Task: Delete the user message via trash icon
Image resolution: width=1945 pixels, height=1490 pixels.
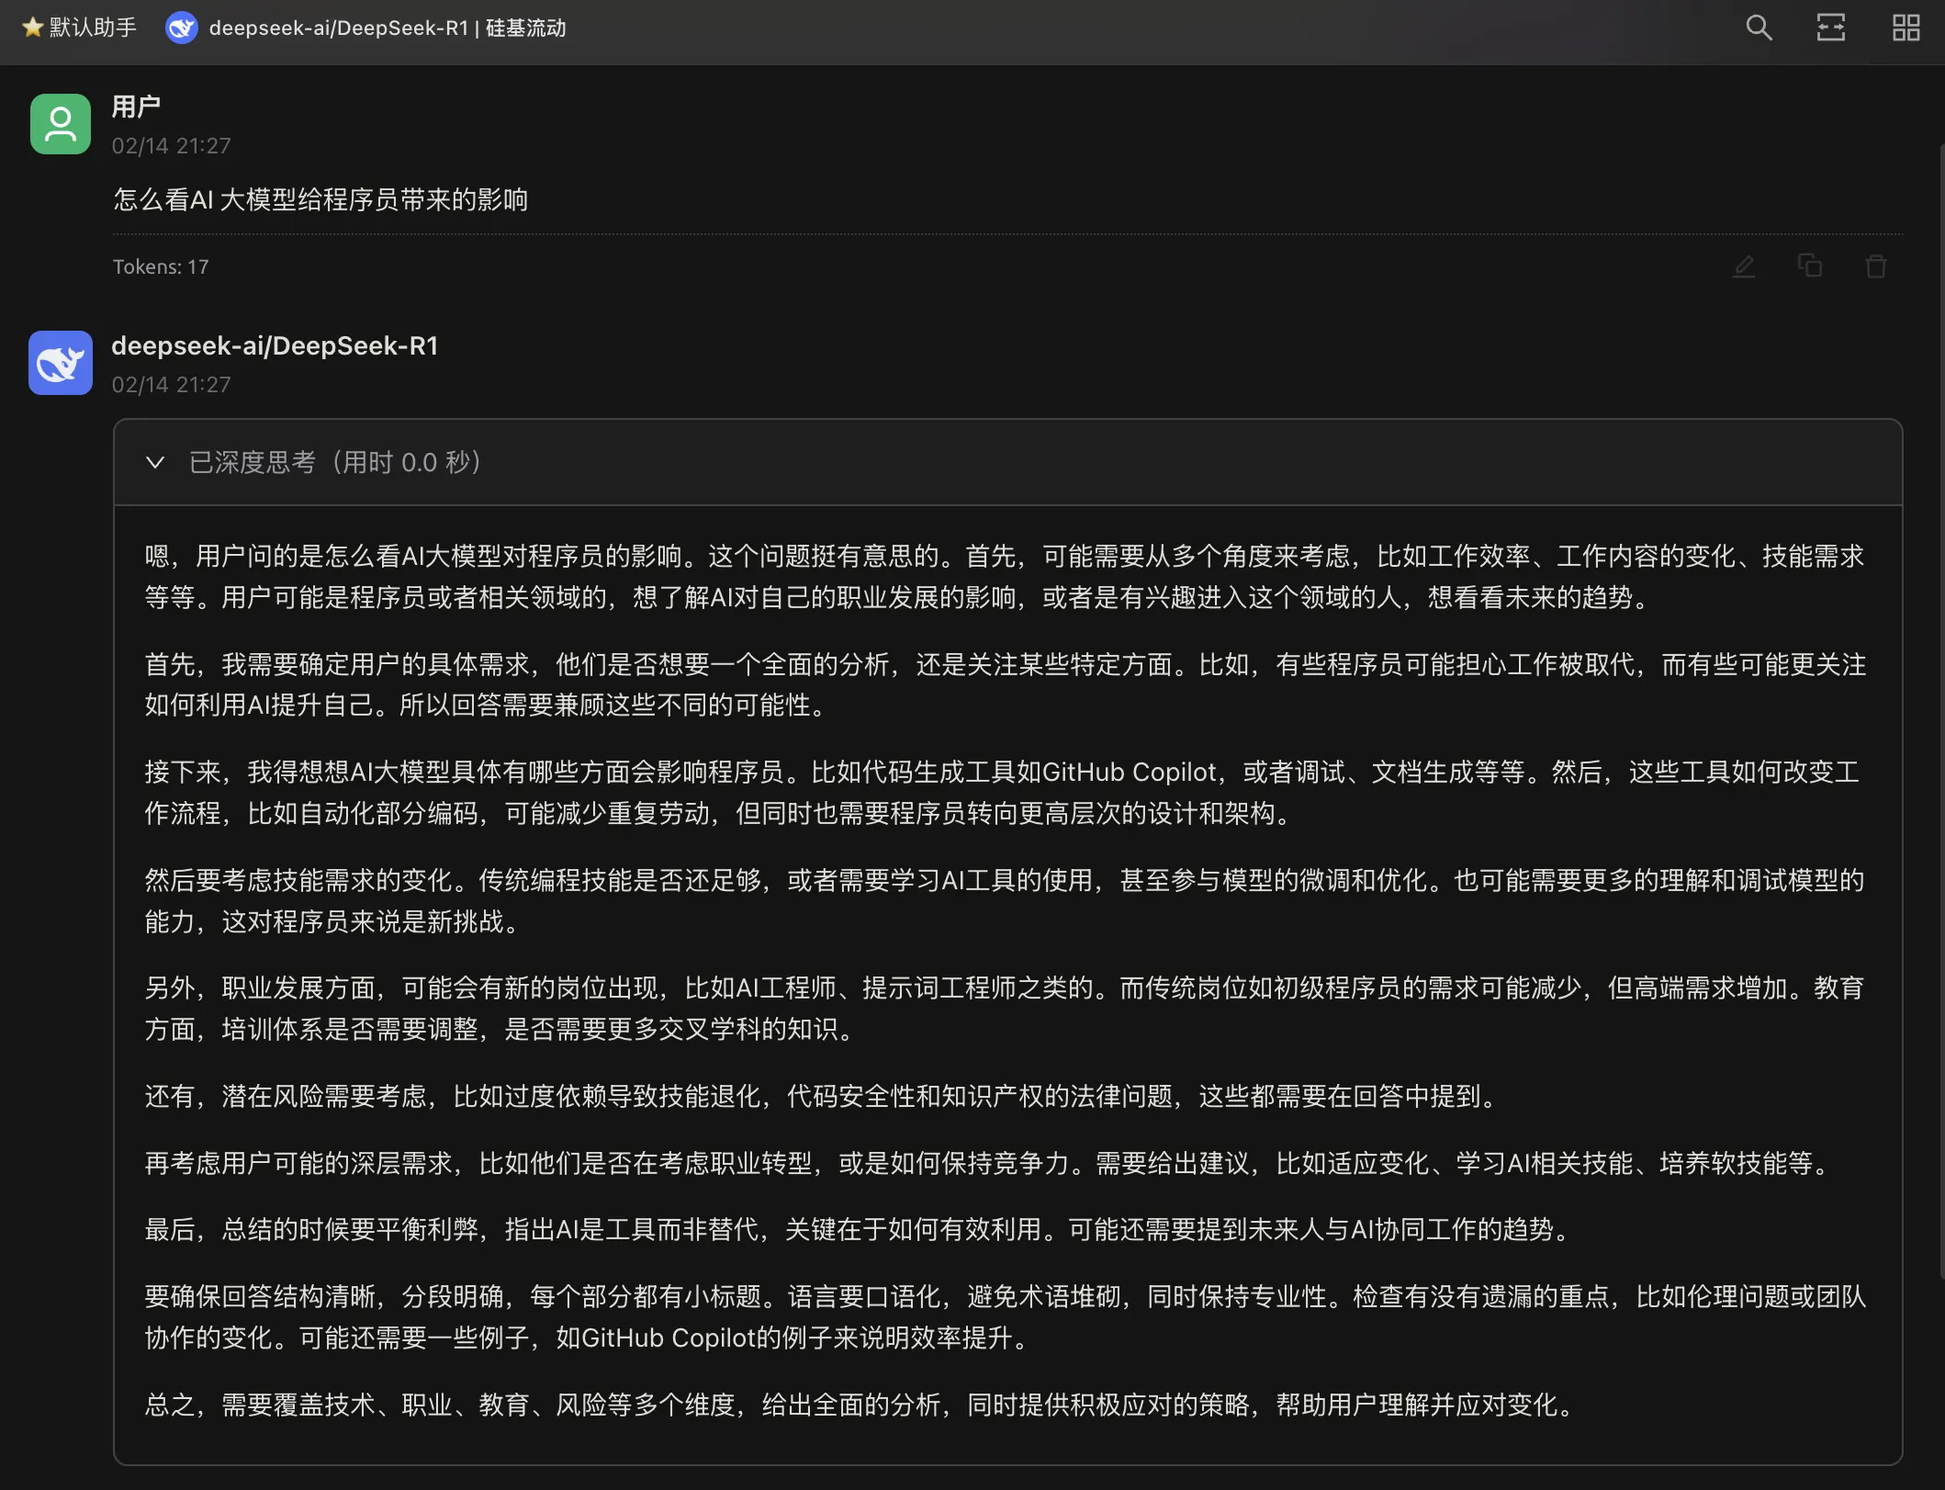Action: (1876, 266)
